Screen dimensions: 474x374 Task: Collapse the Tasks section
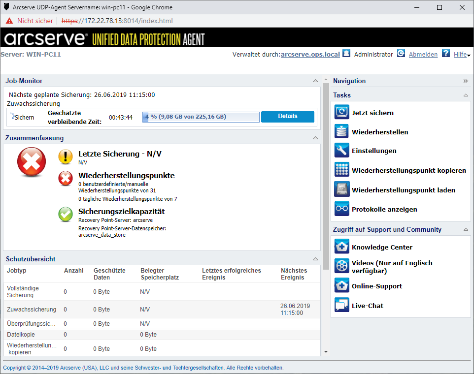click(466, 95)
